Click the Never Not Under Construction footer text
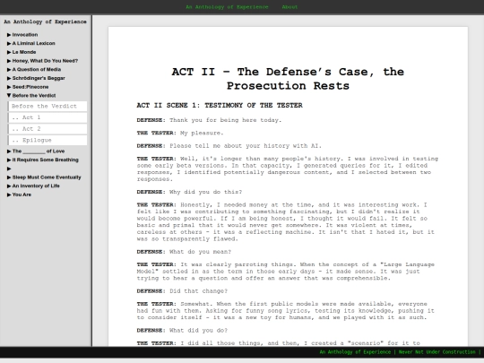484x363 pixels. pos(437,352)
